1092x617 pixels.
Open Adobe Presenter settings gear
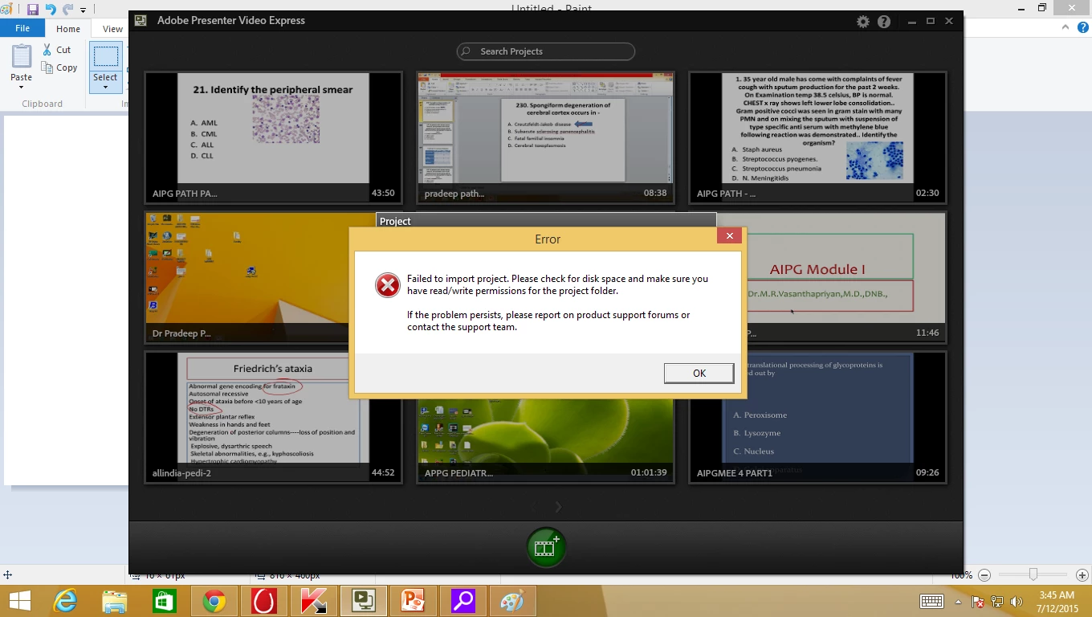[x=862, y=22]
